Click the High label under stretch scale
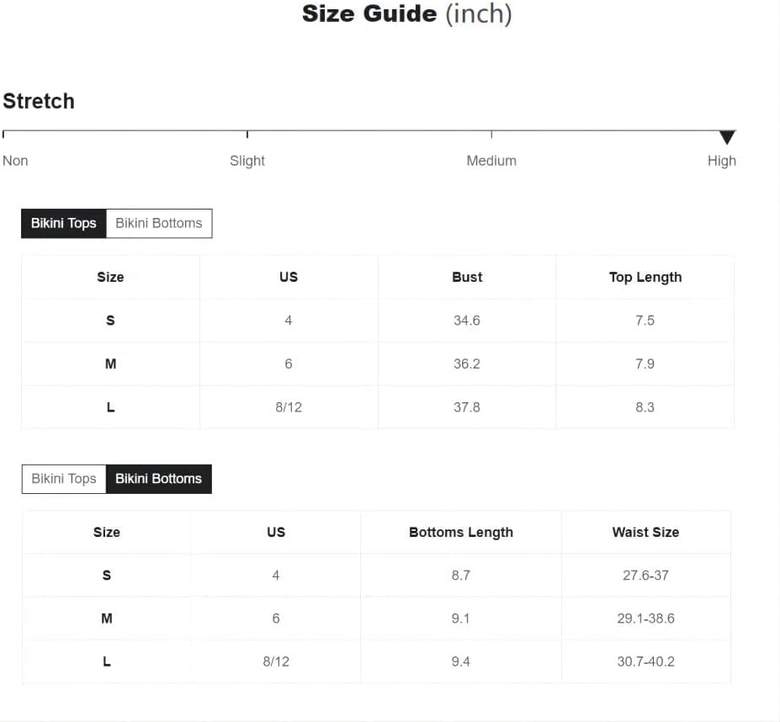 point(721,161)
